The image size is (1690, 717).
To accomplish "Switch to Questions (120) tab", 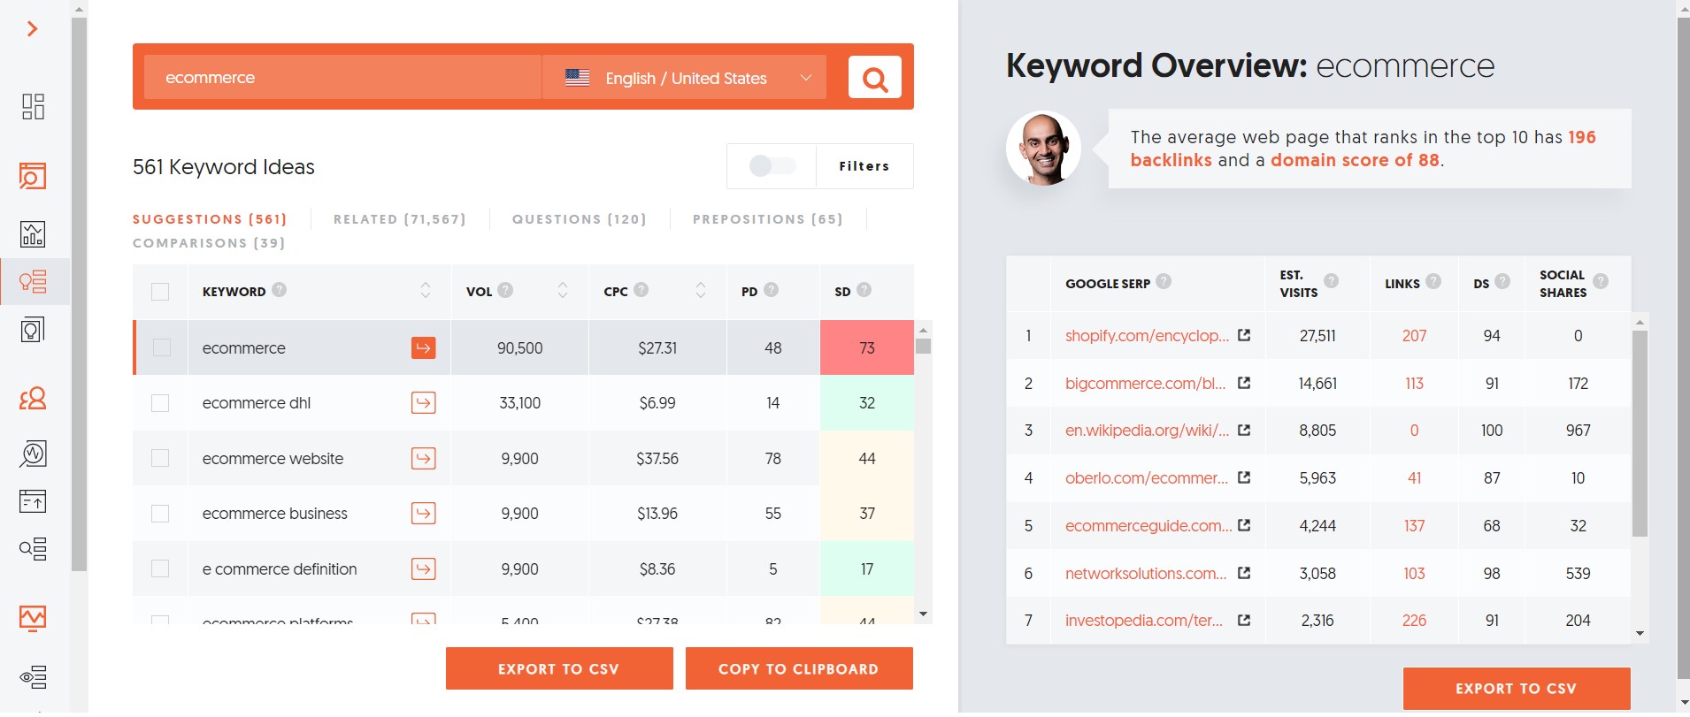I will [x=580, y=219].
